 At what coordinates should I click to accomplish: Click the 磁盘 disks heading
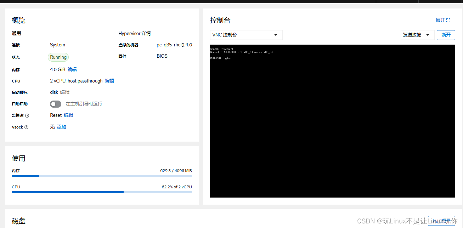18,221
